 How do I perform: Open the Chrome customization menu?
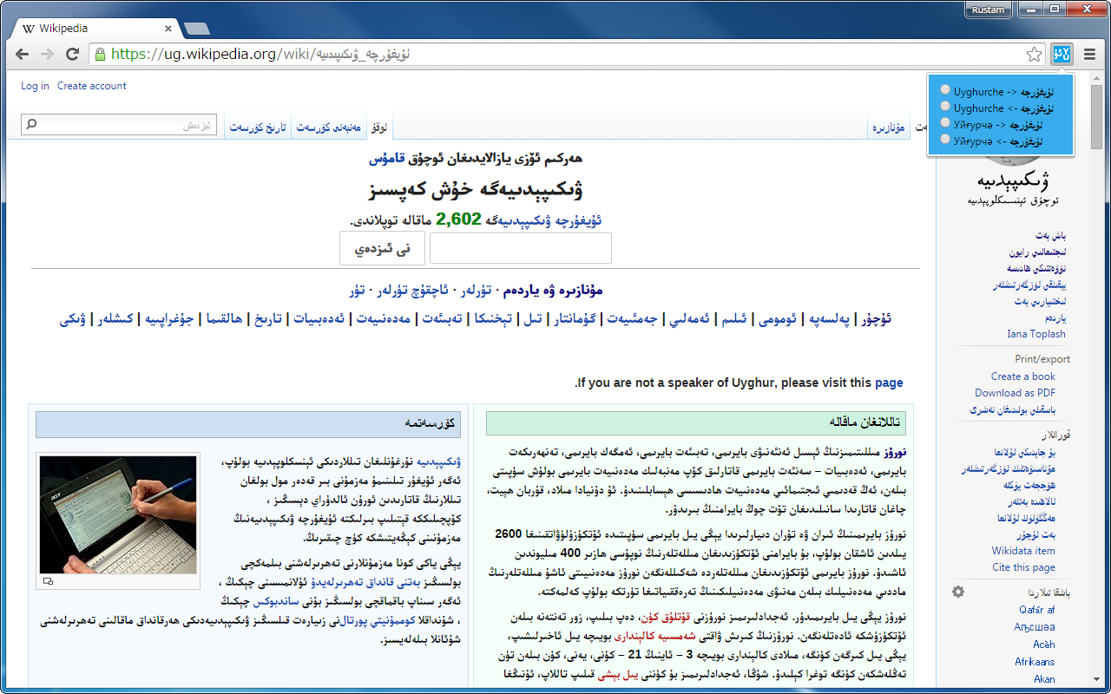[x=1089, y=53]
